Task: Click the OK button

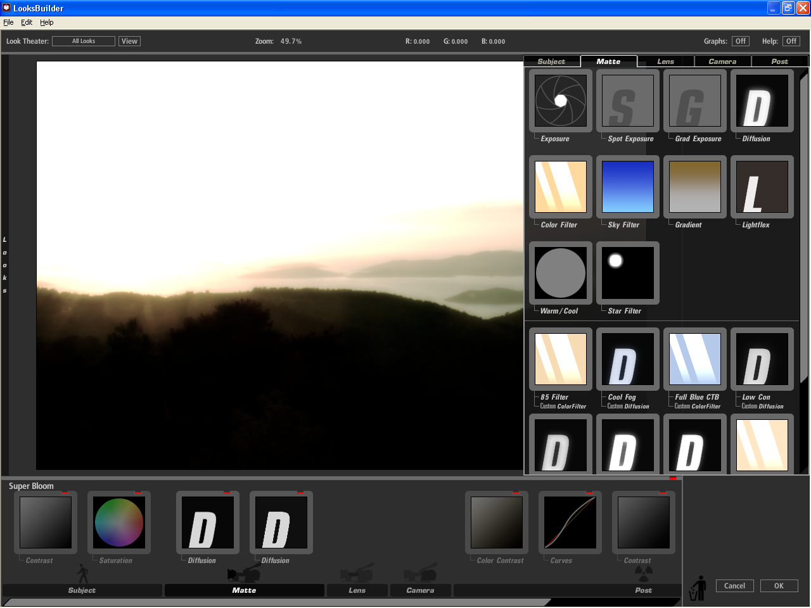Action: 779,585
